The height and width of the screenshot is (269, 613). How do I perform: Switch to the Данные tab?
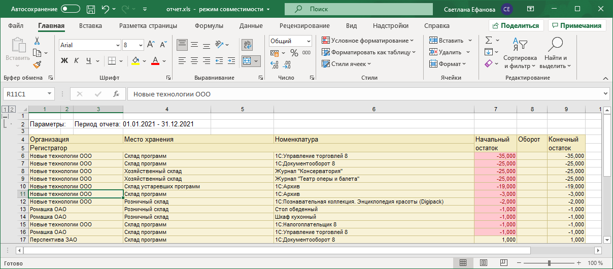click(251, 26)
